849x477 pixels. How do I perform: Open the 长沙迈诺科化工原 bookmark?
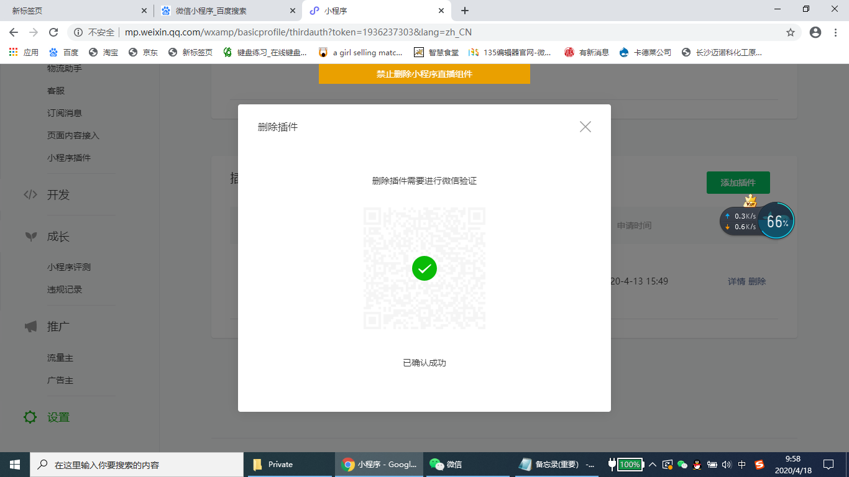point(722,52)
